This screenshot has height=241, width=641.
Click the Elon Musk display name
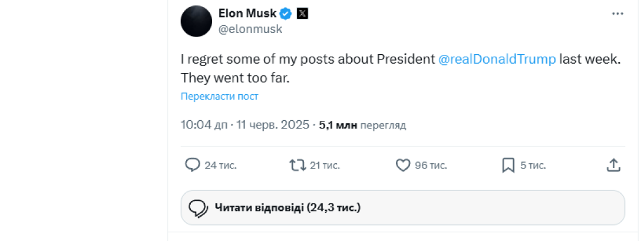click(247, 13)
